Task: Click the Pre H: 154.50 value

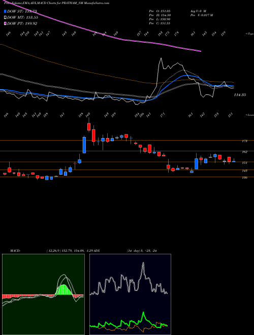Action: tap(160, 15)
